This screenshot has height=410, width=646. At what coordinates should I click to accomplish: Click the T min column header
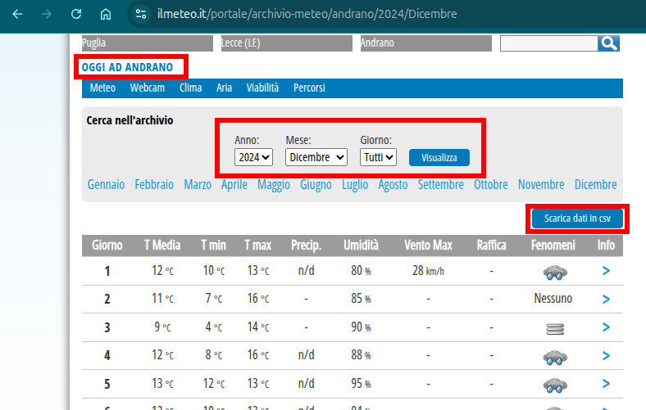coord(213,246)
